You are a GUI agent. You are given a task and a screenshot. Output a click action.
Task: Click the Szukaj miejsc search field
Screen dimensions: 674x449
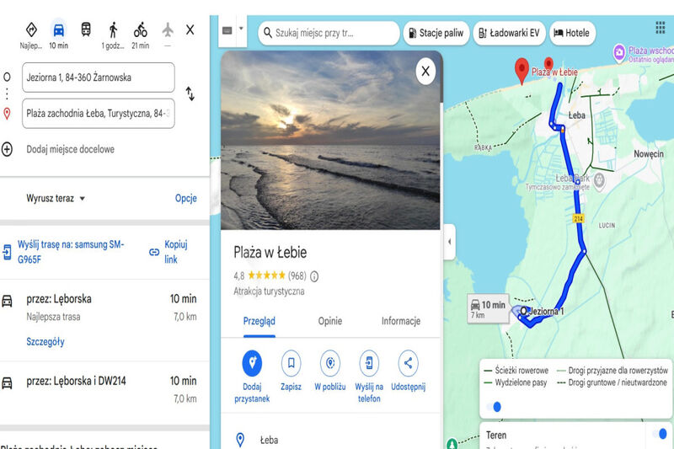[329, 33]
